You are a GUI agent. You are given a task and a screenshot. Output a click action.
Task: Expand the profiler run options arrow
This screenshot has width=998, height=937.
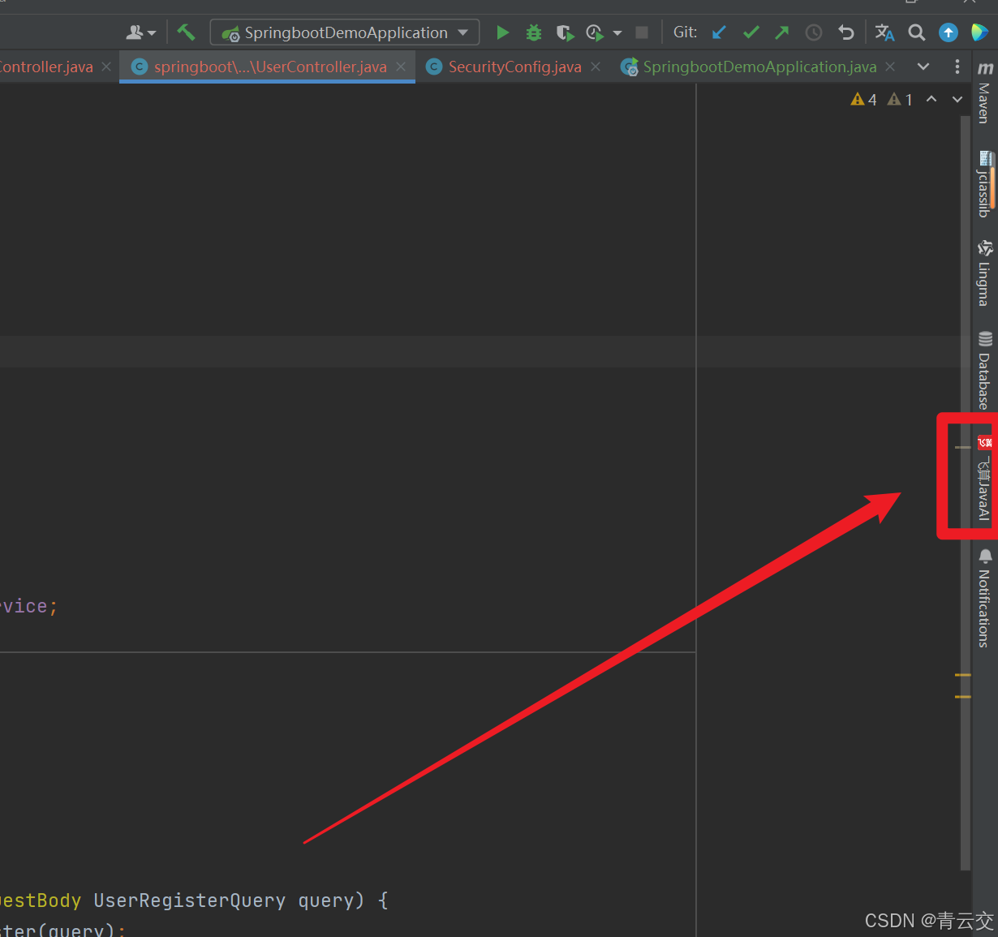click(617, 33)
